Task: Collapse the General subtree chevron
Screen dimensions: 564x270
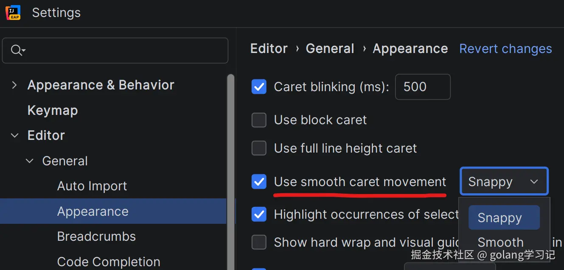Action: [x=29, y=161]
